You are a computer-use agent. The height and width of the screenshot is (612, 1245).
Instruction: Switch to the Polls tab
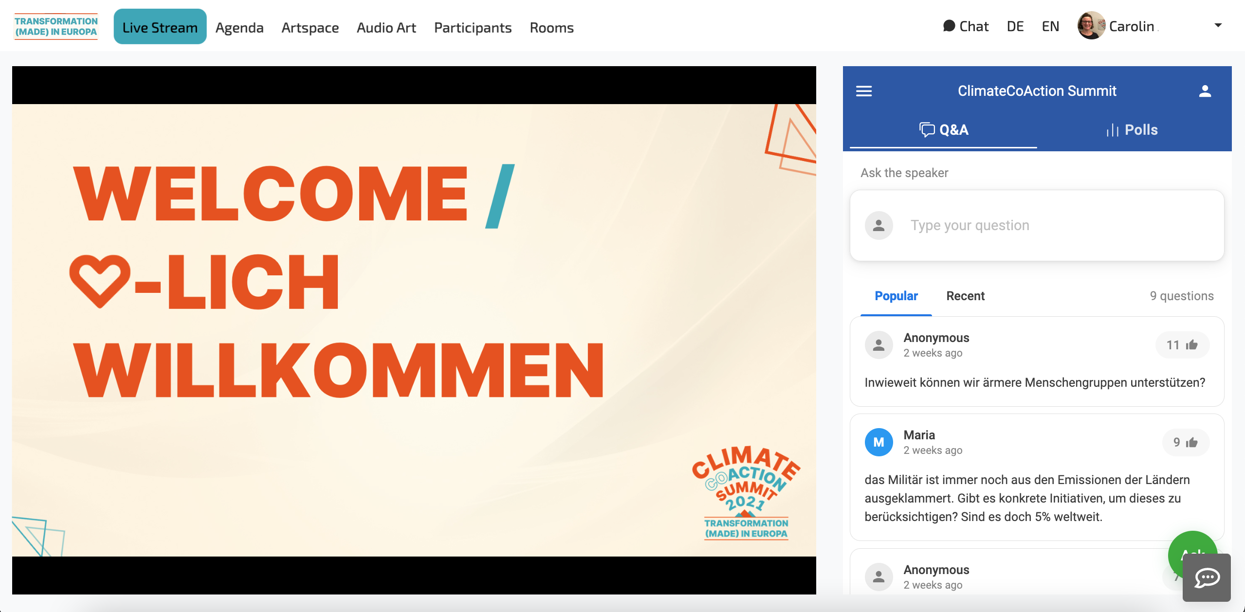tap(1132, 130)
